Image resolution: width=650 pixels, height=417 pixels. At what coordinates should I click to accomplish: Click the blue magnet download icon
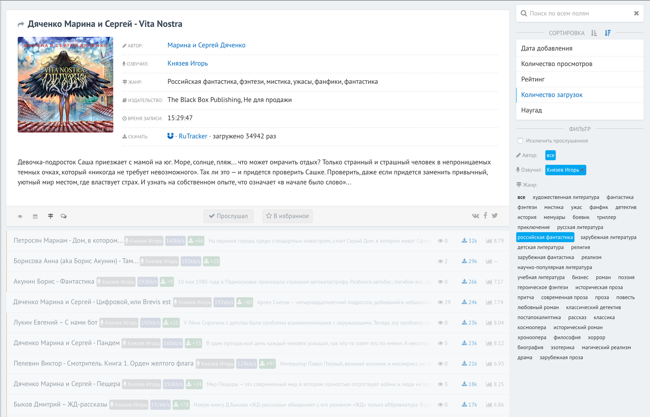pyautogui.click(x=170, y=136)
